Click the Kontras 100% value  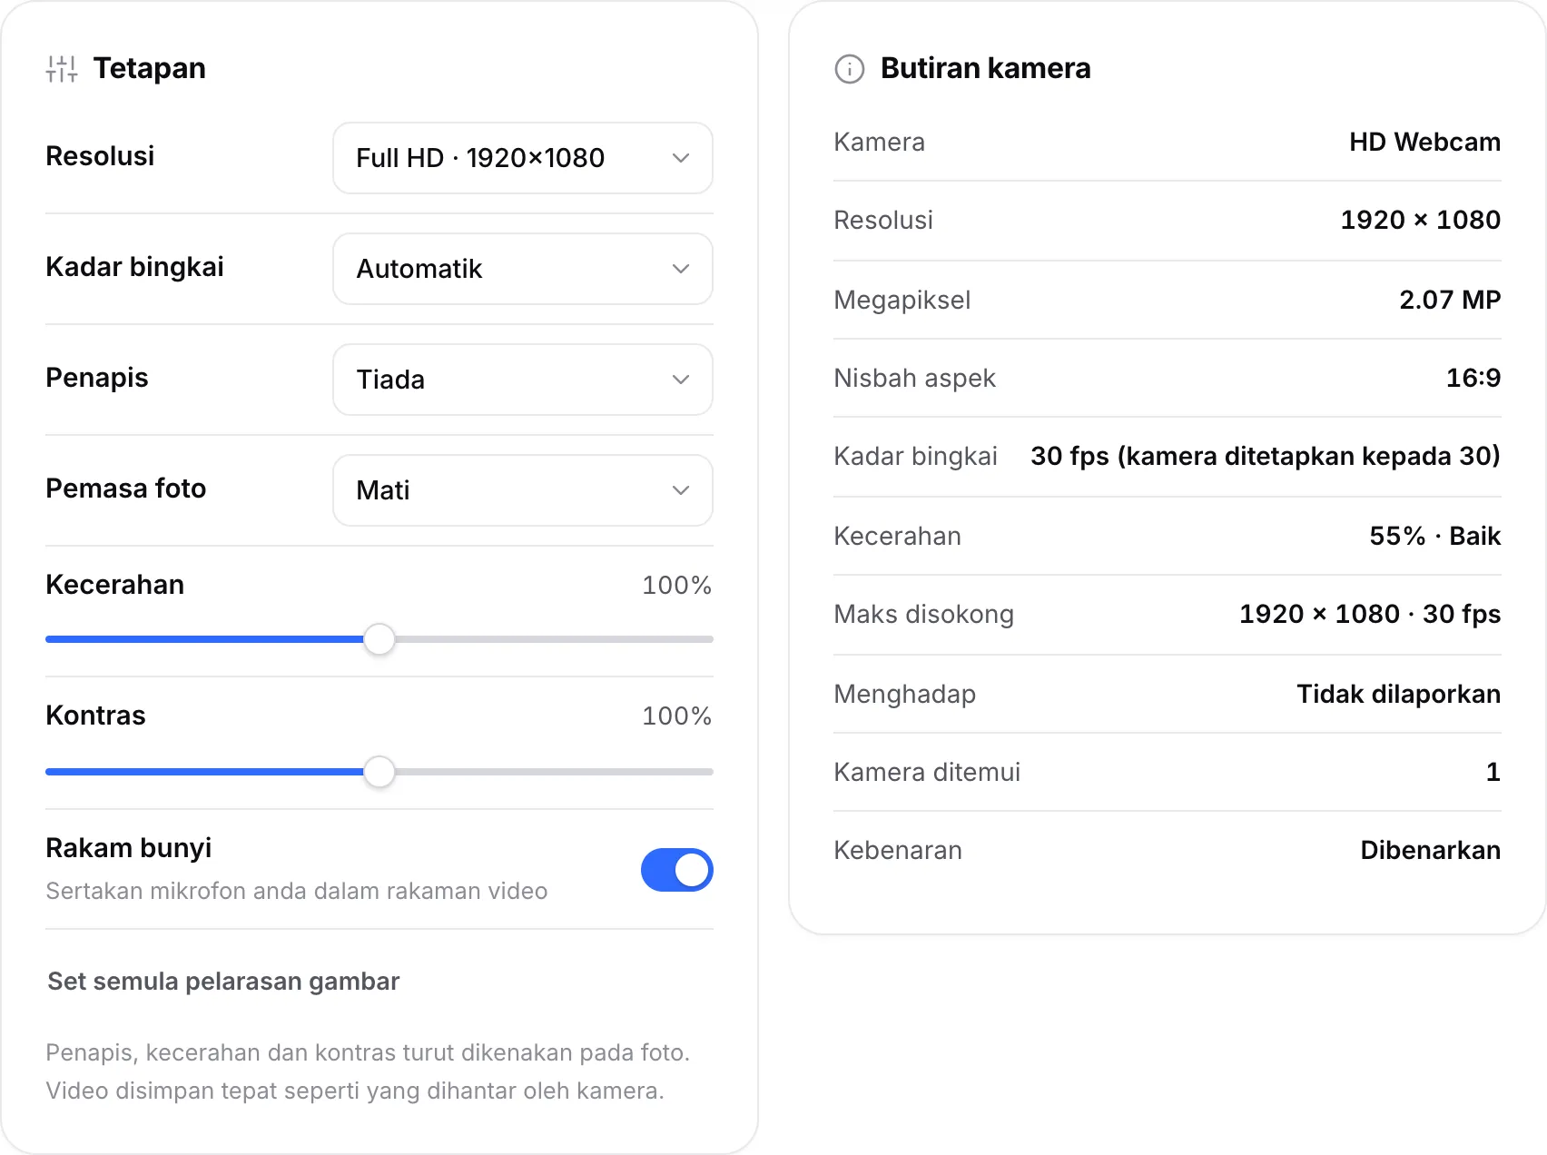[x=676, y=716]
